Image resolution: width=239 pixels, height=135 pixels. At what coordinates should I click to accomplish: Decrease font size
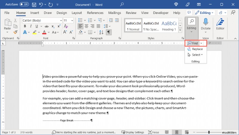click(x=71, y=32)
